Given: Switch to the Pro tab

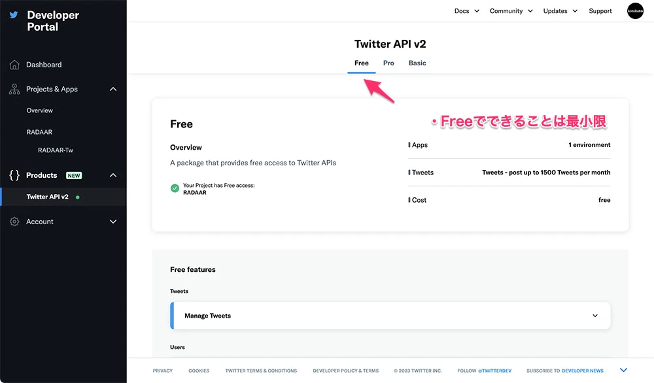Looking at the screenshot, I should point(388,63).
